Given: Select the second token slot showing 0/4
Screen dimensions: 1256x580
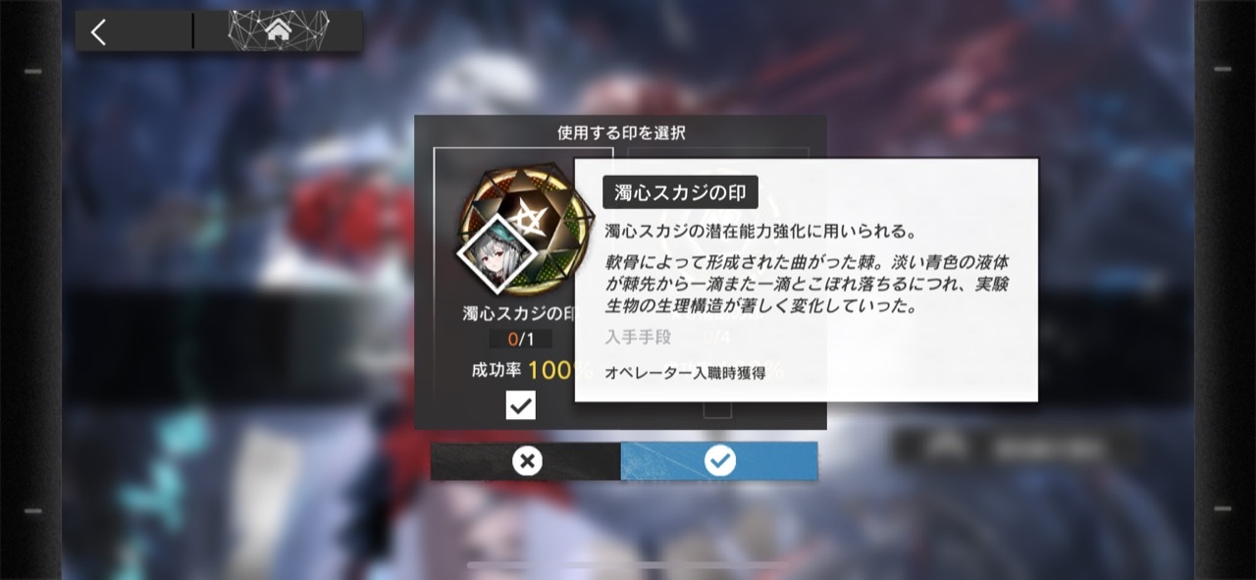Looking at the screenshot, I should pos(717,338).
